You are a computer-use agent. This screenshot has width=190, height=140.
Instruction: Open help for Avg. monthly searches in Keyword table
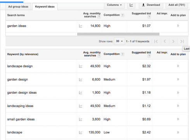tap(99, 56)
